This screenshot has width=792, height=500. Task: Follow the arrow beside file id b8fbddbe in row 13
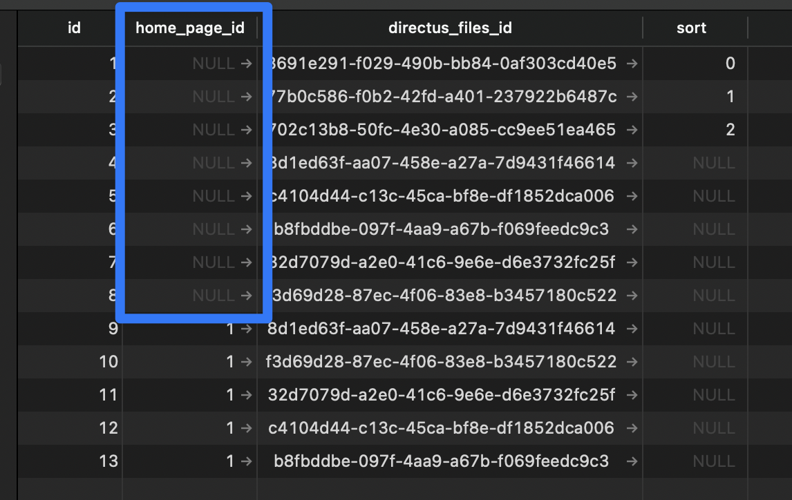coord(631,461)
